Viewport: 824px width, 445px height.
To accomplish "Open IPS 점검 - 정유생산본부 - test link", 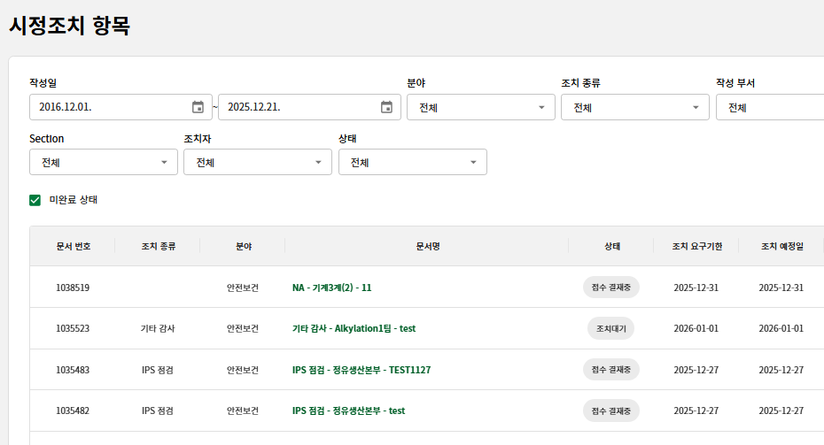I will 348,410.
